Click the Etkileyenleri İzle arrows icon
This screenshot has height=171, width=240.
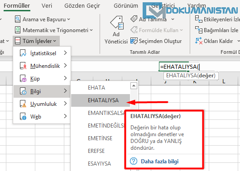[198, 19]
